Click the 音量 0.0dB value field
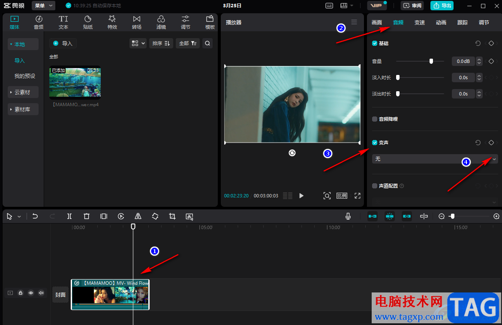Viewport: 502px width, 325px height. [x=463, y=61]
